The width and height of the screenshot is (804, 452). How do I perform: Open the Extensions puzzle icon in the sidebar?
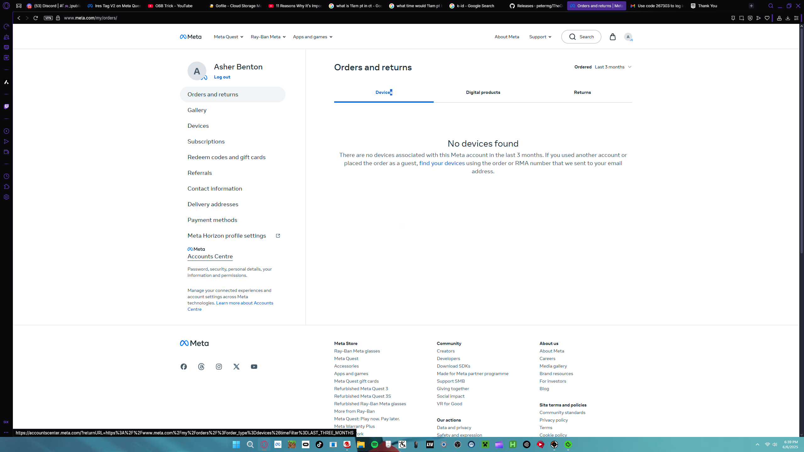click(x=6, y=187)
